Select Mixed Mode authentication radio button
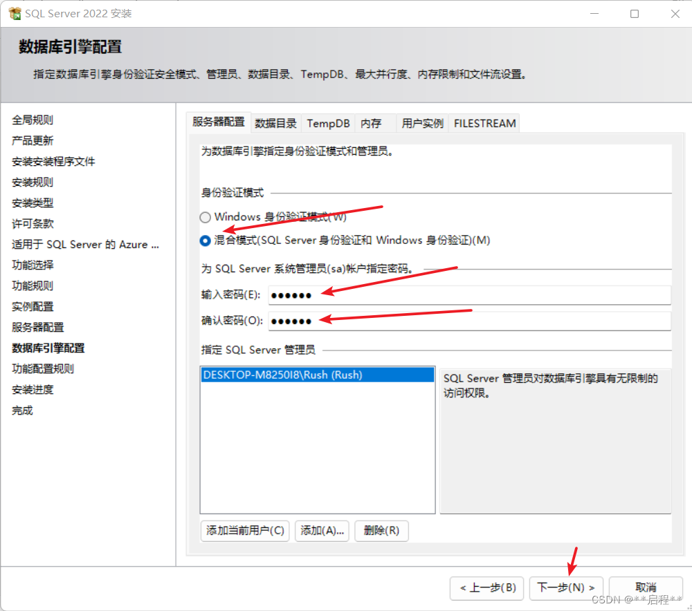The height and width of the screenshot is (611, 692). (205, 241)
